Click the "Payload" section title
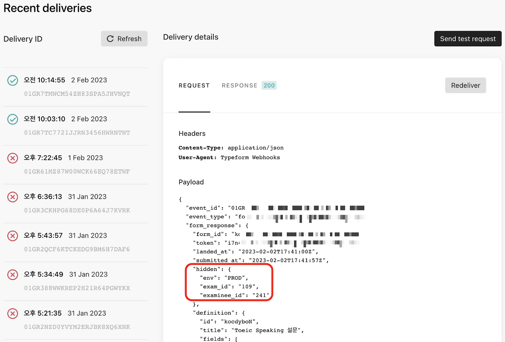 [x=191, y=182]
